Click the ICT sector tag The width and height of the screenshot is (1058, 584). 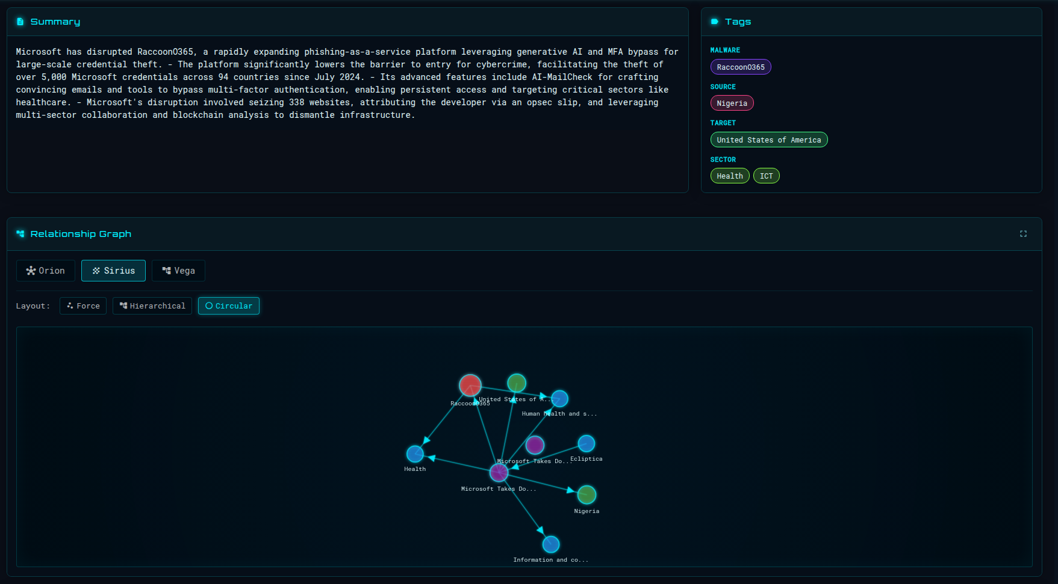click(767, 176)
